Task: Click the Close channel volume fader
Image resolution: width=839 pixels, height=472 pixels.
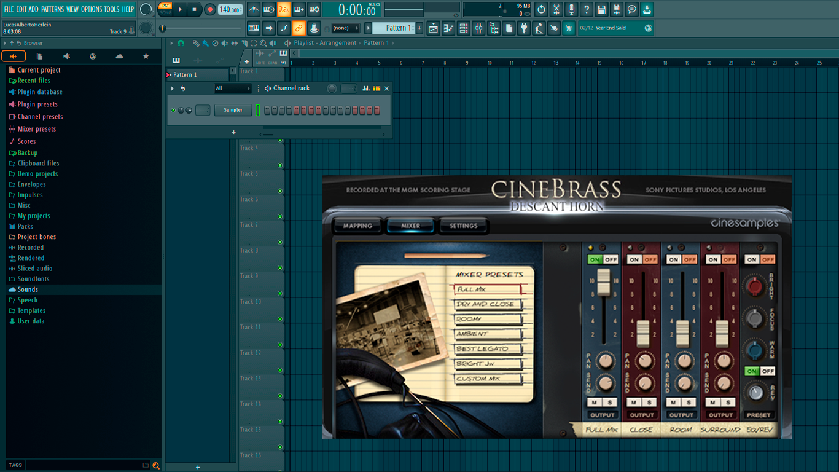Action: [642, 334]
